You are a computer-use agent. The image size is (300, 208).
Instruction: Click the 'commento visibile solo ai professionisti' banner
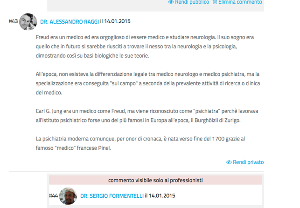155,180
